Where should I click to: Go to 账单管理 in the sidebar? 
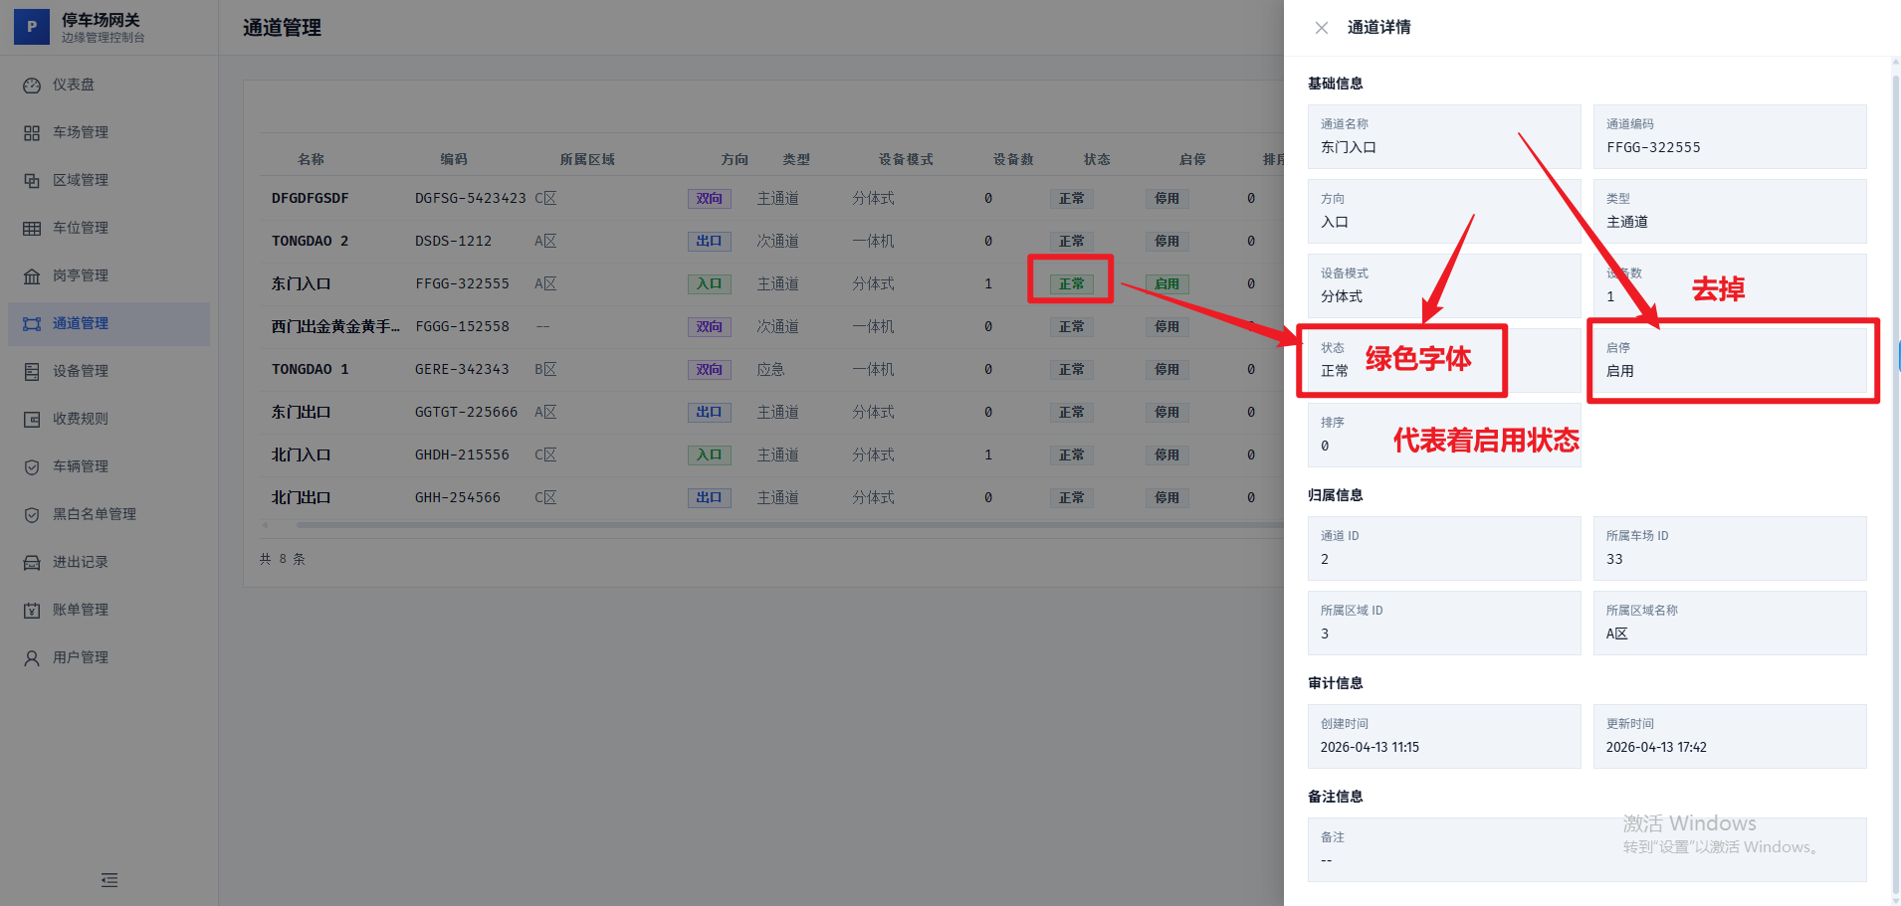point(81,610)
